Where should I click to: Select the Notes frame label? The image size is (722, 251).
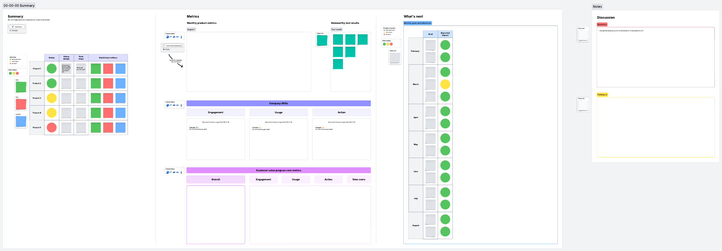coord(597,7)
